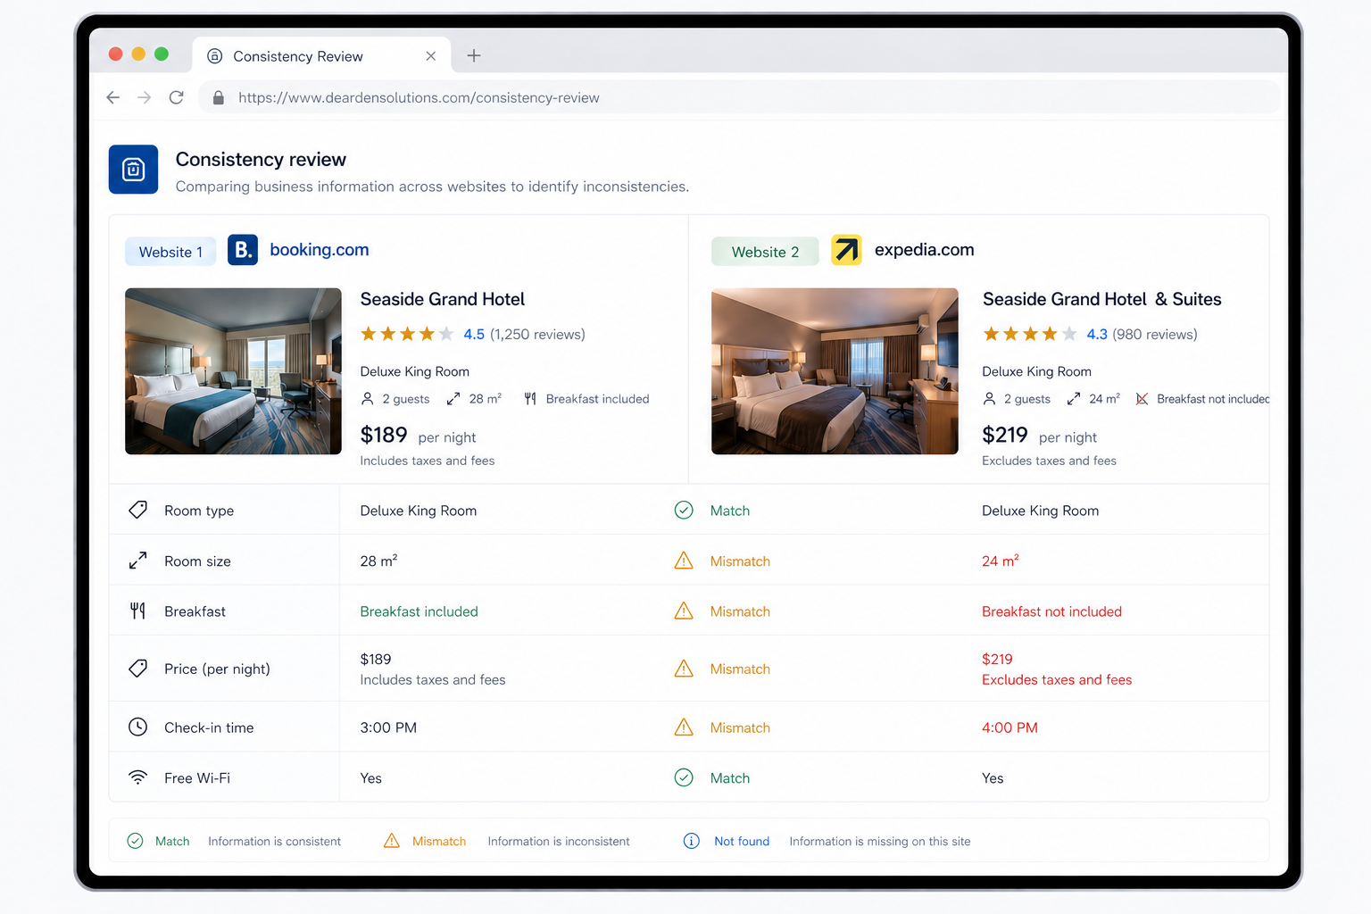Reload the page with the refresh icon
This screenshot has width=1371, height=914.
(x=177, y=97)
